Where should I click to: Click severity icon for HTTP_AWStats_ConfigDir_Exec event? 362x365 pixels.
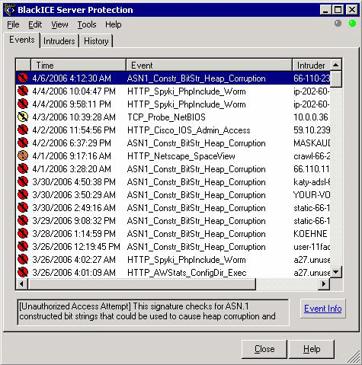[x=23, y=272]
